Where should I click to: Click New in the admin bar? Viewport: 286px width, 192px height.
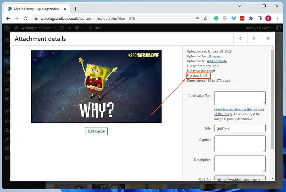point(95,28)
